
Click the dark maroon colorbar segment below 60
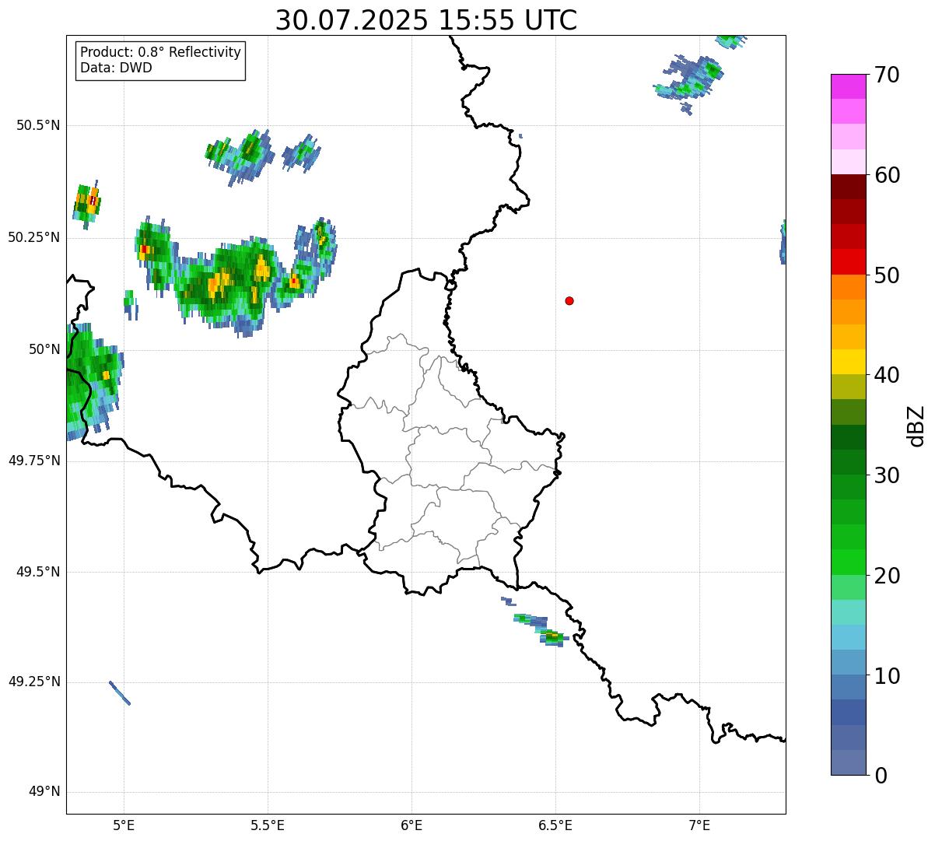[848, 187]
